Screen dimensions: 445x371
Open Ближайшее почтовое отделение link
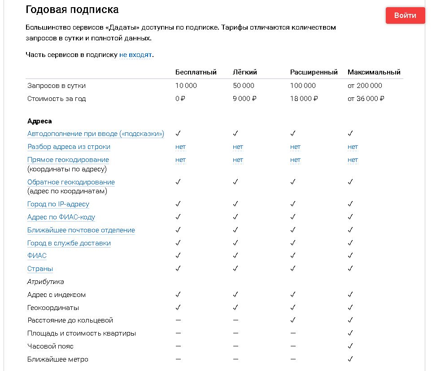81,230
